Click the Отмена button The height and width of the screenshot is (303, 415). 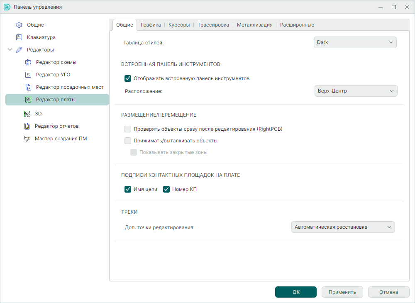coord(388,292)
